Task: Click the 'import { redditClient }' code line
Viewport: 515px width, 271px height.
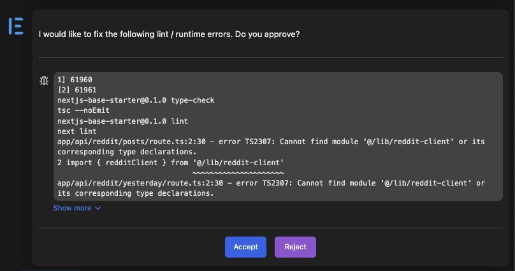Action: coord(170,163)
